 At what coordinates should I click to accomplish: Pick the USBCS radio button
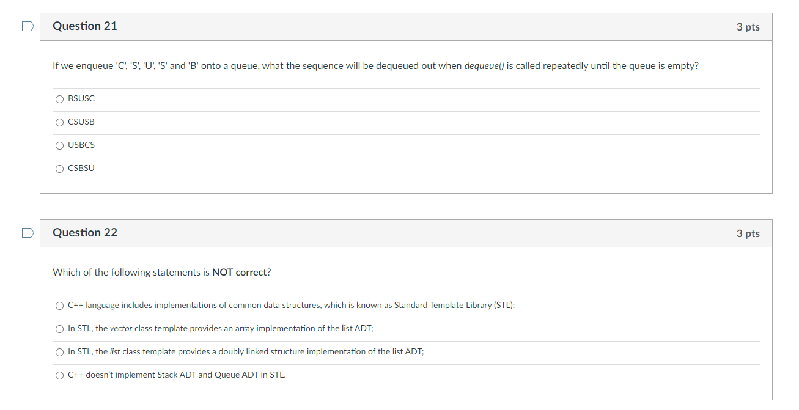click(x=59, y=145)
